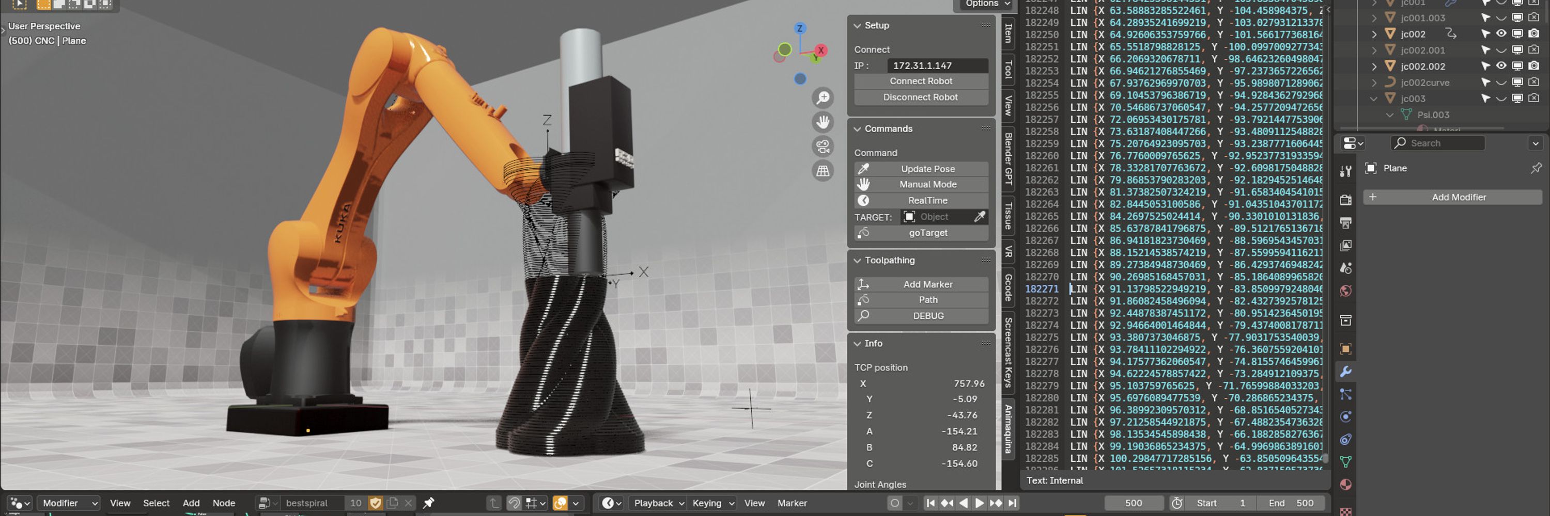1550x516 pixels.
Task: Click the X axis on the navigation gizmo
Action: (x=821, y=51)
